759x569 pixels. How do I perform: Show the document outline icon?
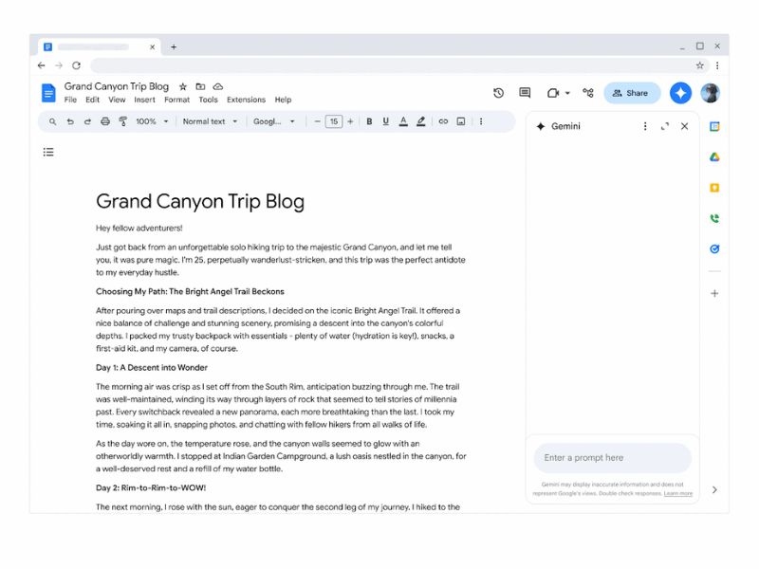click(x=48, y=152)
